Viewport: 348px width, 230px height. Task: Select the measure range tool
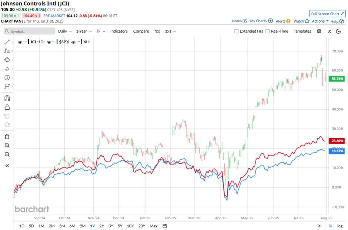[7, 86]
